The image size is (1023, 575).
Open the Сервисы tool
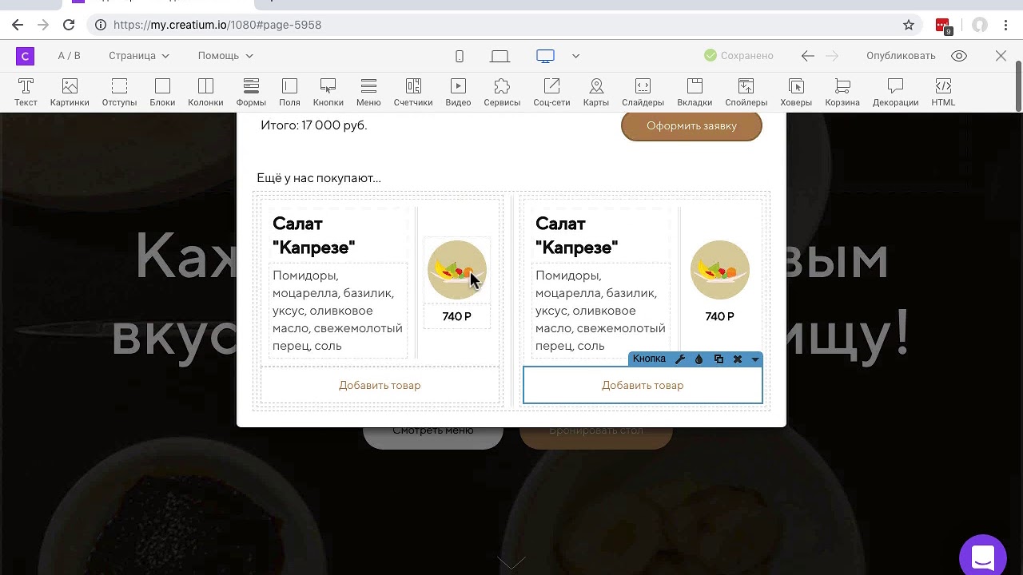coord(502,92)
